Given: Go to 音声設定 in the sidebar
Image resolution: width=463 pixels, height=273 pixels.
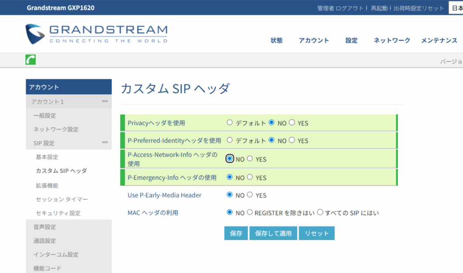Looking at the screenshot, I should point(44,227).
